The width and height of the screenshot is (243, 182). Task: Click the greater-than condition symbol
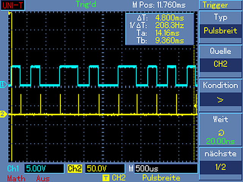click(x=220, y=100)
